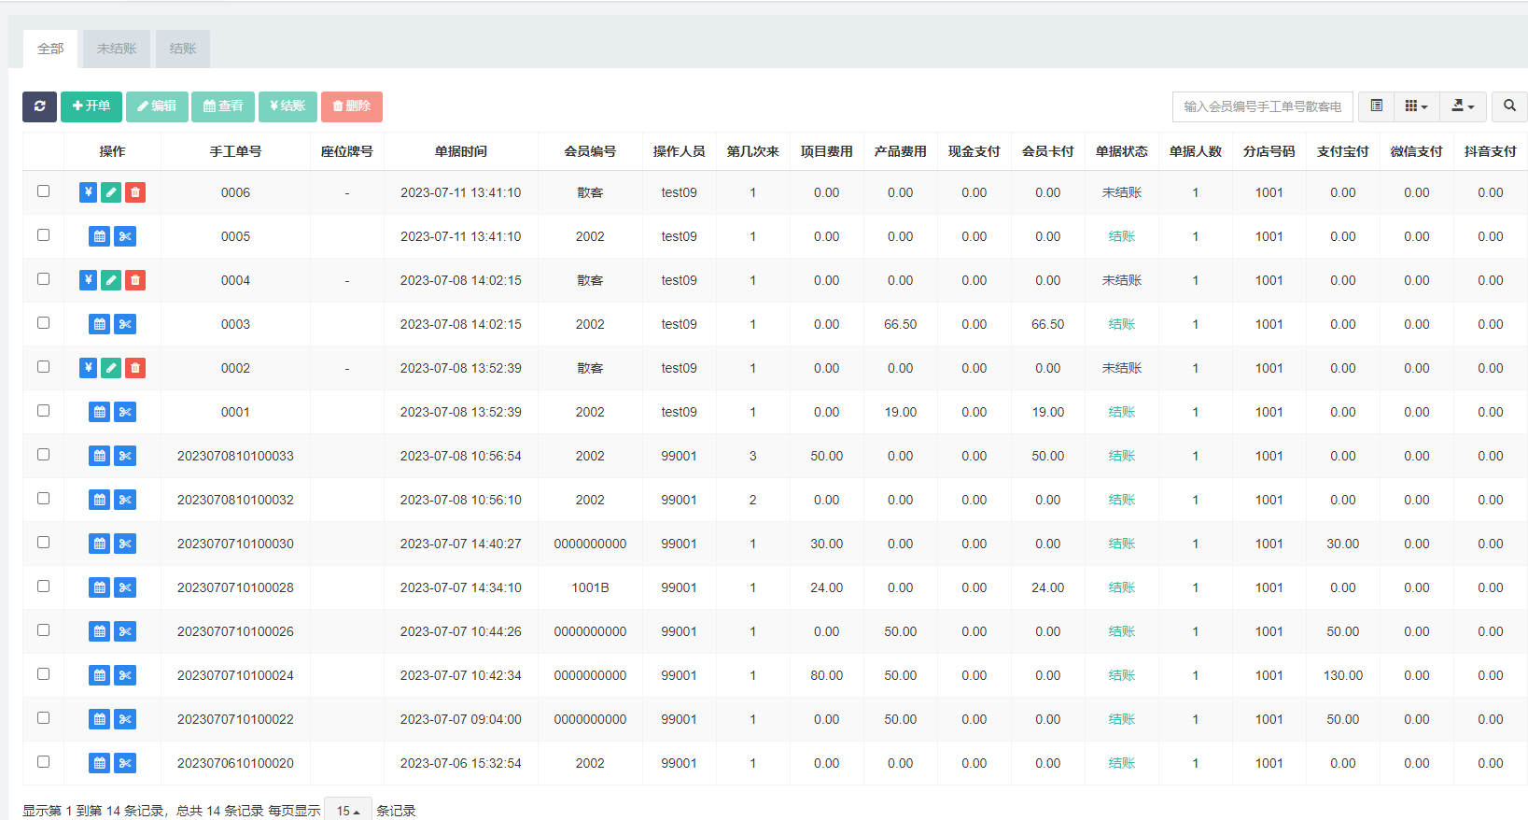Click the 查看 toolbar button
This screenshot has height=820, width=1528.
point(223,106)
